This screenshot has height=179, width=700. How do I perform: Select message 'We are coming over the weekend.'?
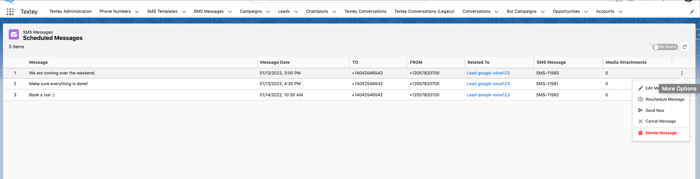tap(62, 73)
